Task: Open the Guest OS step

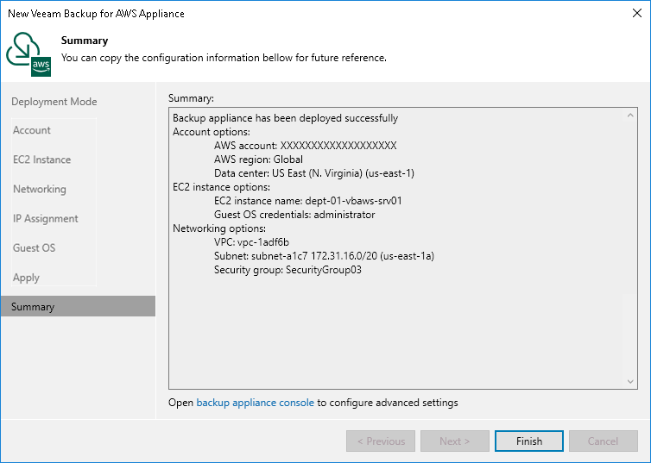Action: tap(35, 247)
